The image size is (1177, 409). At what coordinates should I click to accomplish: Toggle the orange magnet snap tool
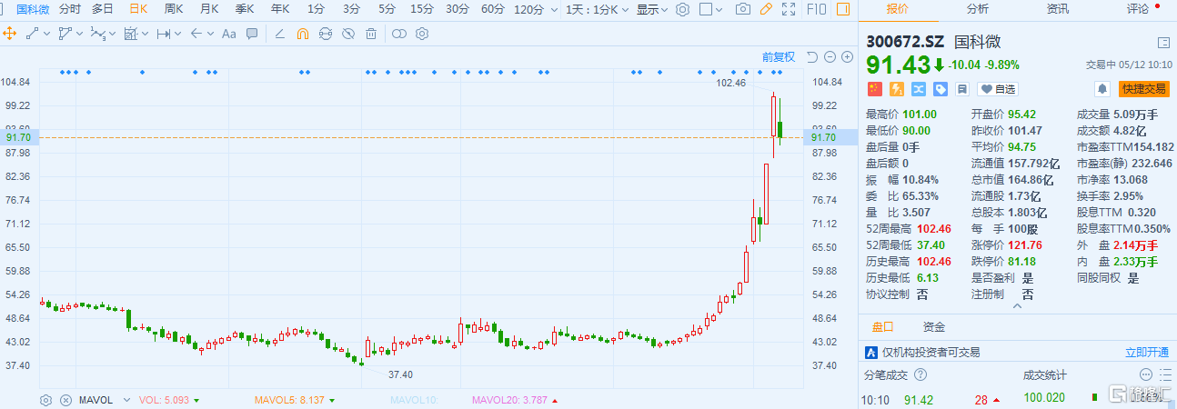303,34
